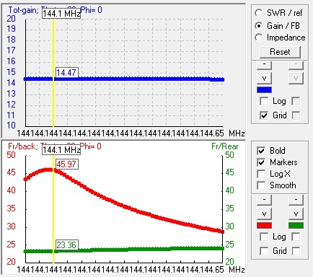Click the v button above red swatch
Screen dimensions: 313x277
click(x=264, y=214)
